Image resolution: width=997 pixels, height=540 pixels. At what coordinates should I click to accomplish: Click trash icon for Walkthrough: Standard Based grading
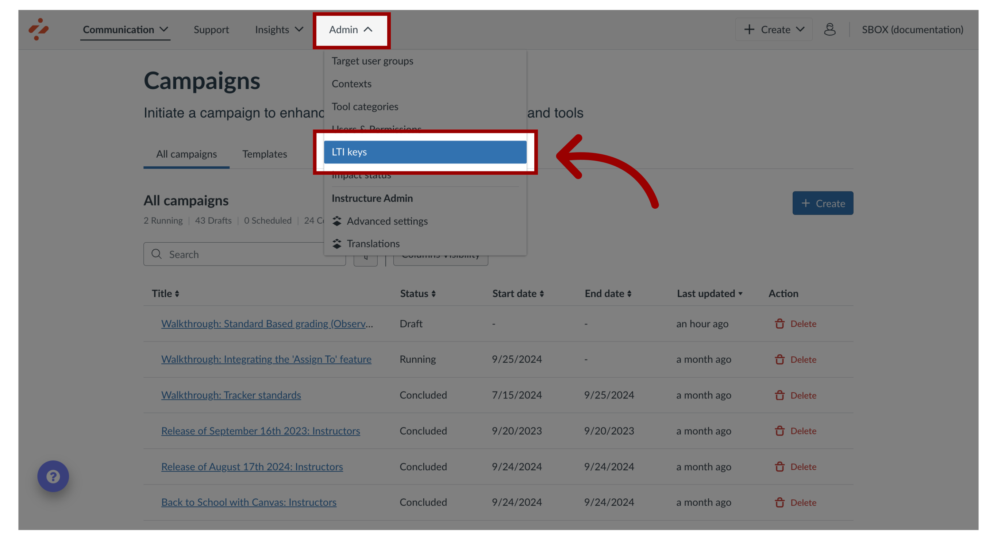(779, 324)
